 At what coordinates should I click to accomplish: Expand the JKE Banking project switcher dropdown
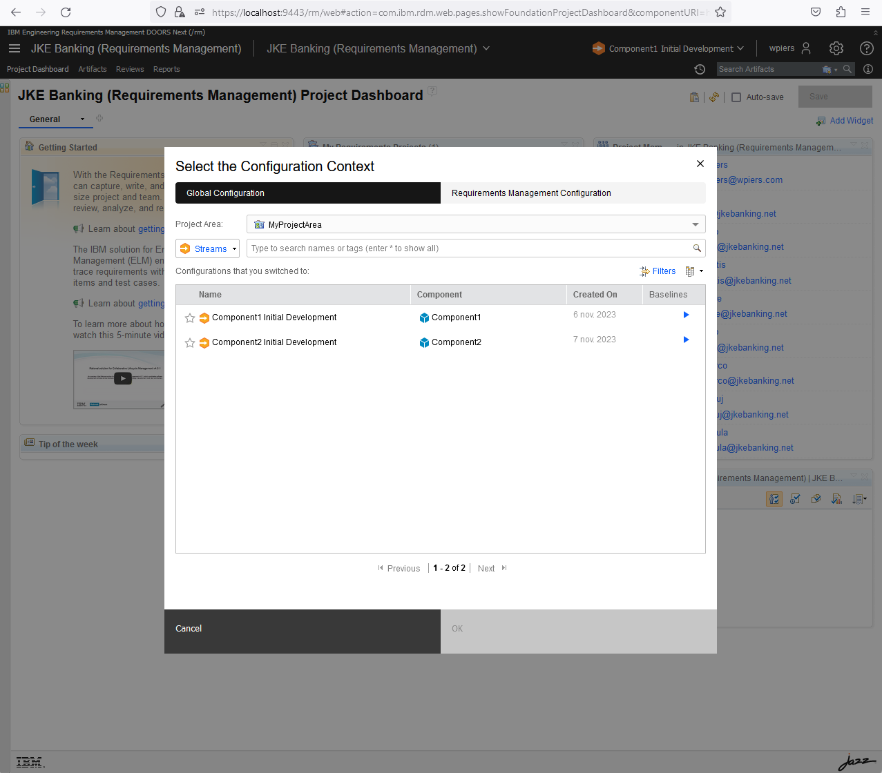pyautogui.click(x=486, y=48)
